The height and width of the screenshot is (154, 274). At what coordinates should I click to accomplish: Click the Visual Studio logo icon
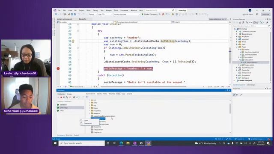click(55, 10)
